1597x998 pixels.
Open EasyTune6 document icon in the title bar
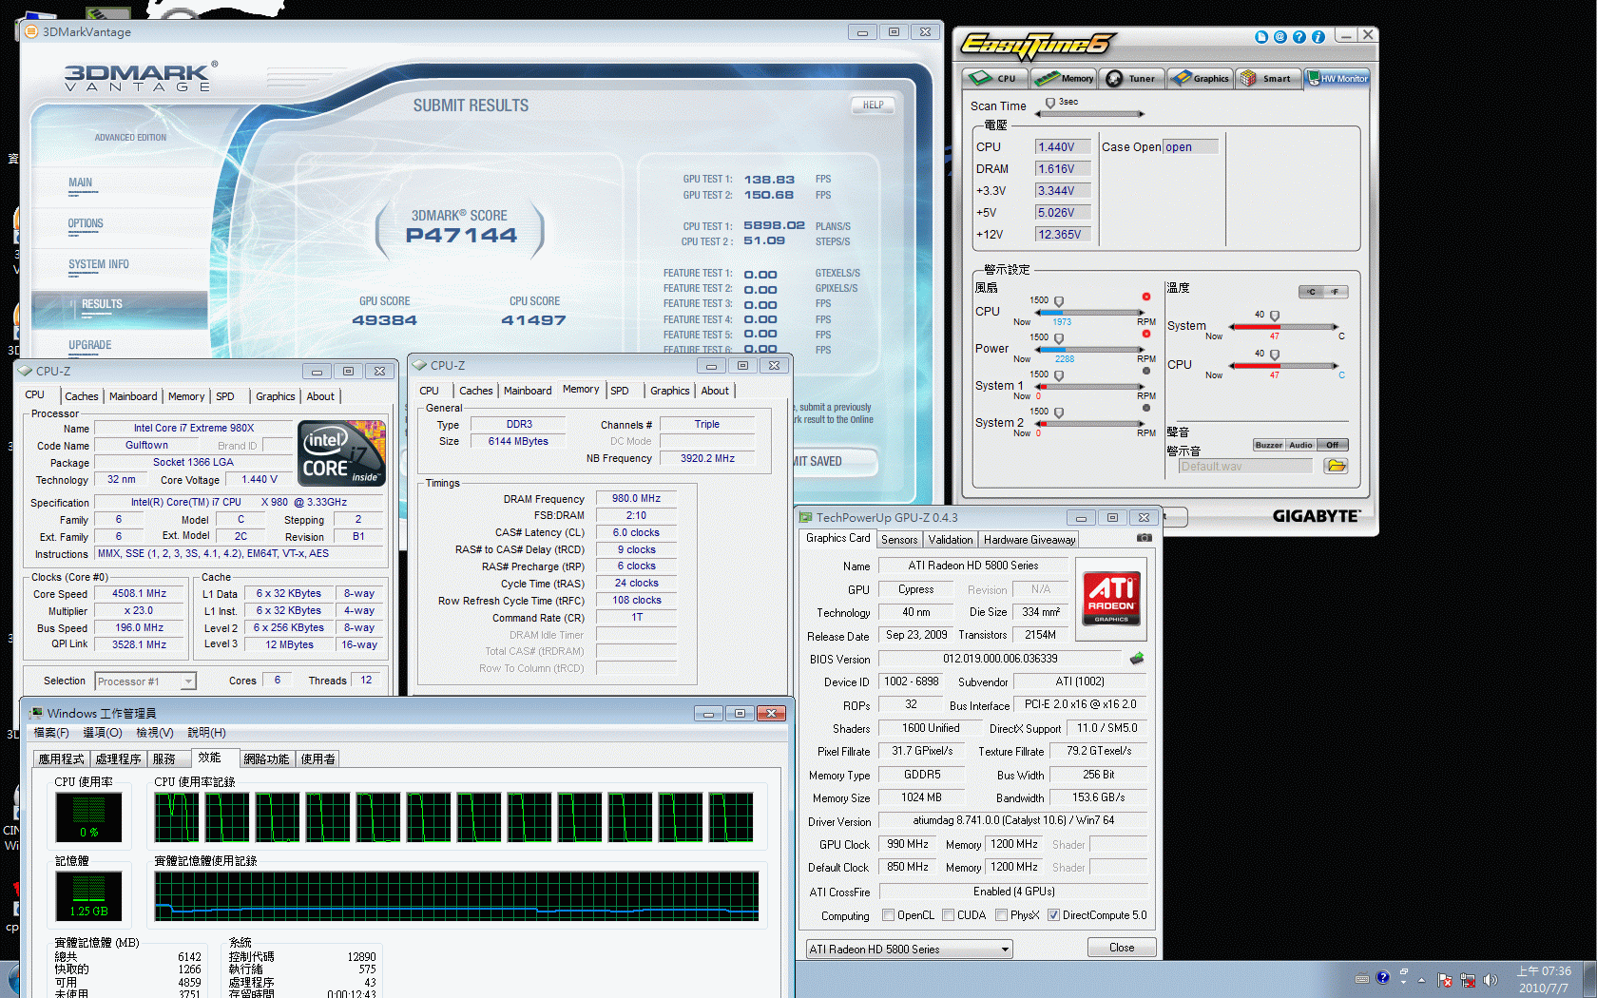point(1261,37)
